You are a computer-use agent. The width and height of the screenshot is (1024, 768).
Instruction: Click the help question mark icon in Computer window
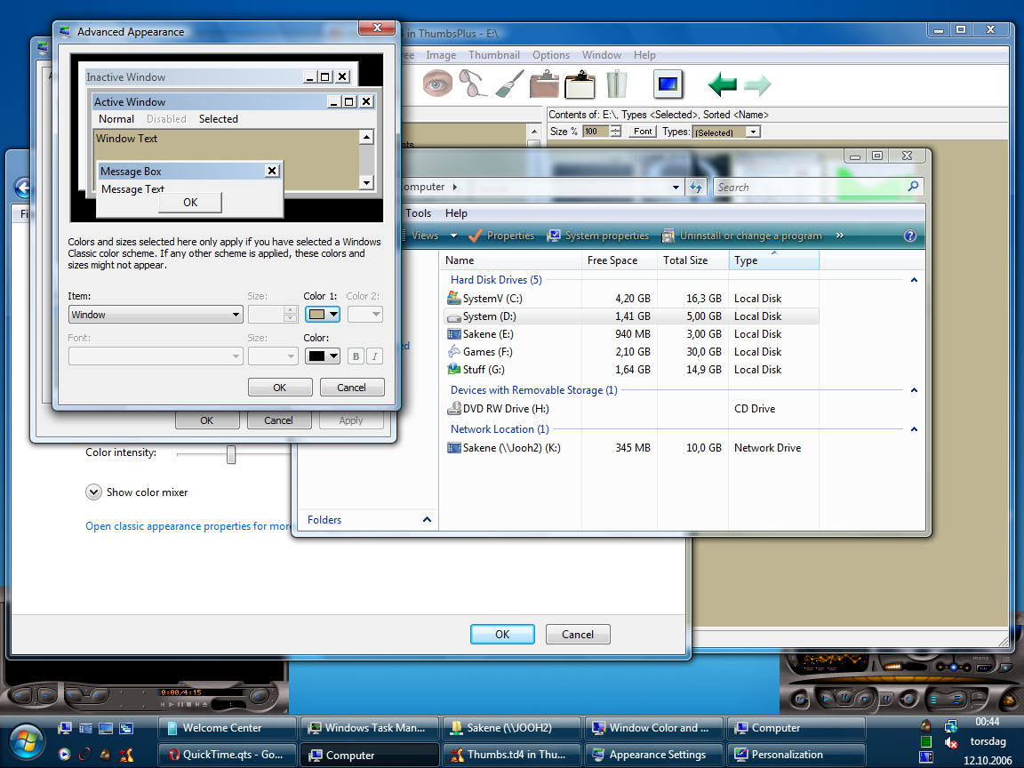click(x=909, y=236)
